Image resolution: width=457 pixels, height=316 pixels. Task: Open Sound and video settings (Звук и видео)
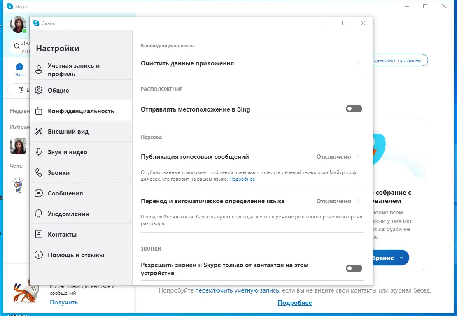coord(81,152)
